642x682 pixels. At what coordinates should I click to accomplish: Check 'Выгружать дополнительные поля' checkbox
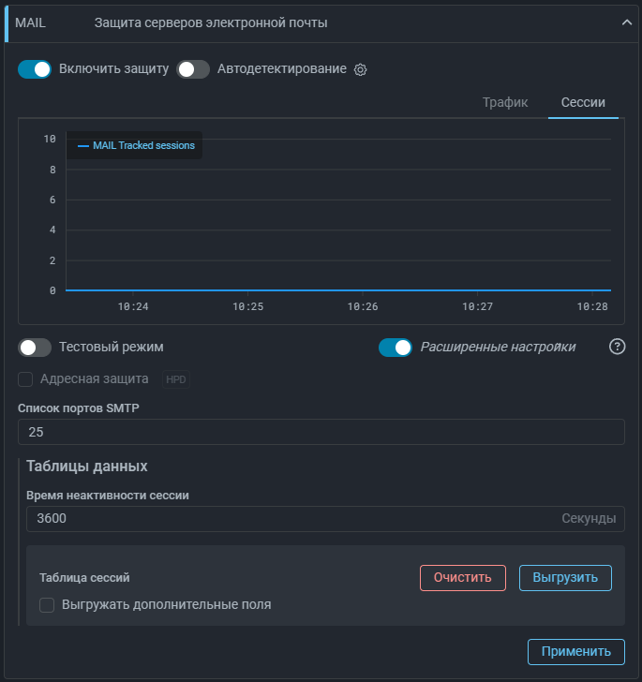point(47,605)
